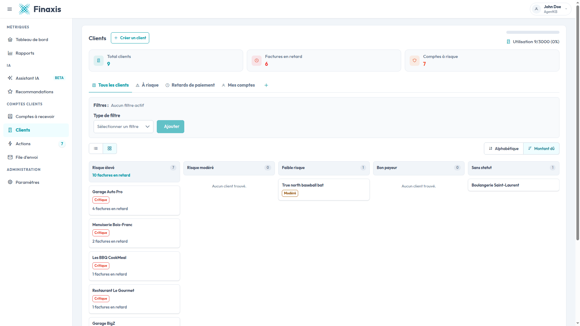Switch to grid card view
The width and height of the screenshot is (580, 326).
[110, 149]
